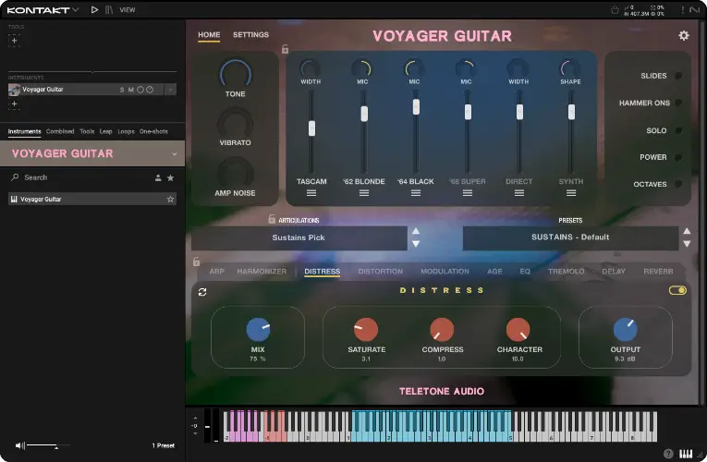Toggle the SLIDES switch
The height and width of the screenshot is (462, 707).
click(678, 76)
